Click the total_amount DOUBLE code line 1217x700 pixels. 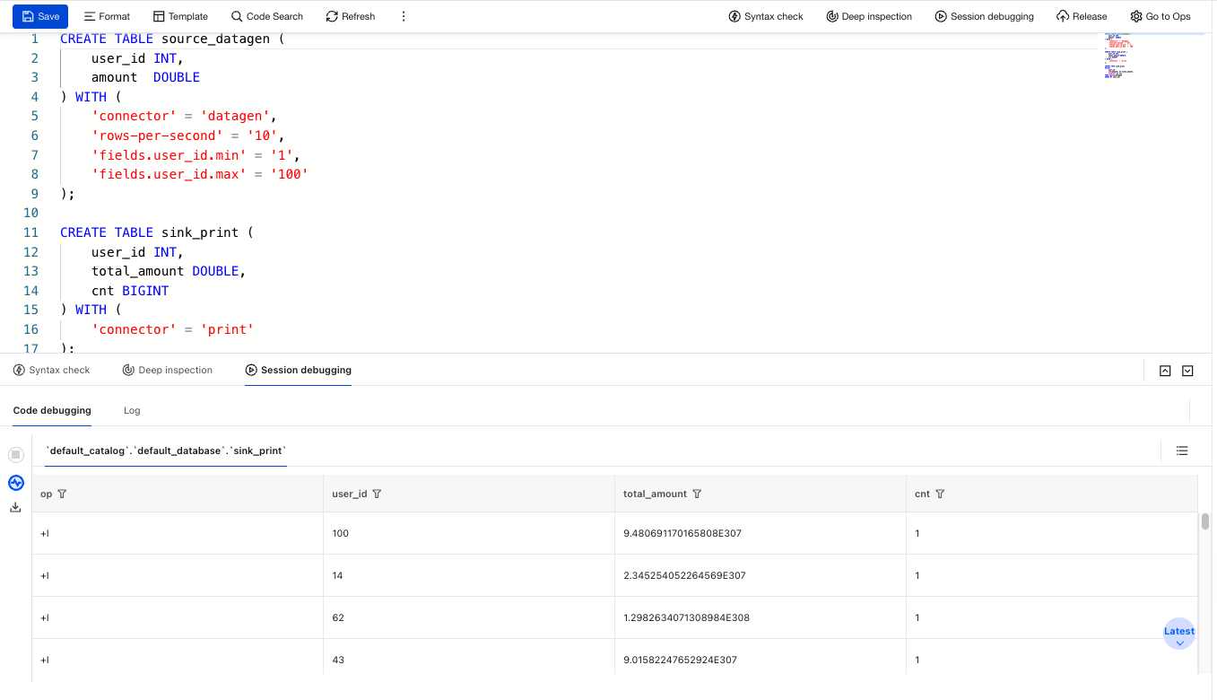[x=169, y=271]
